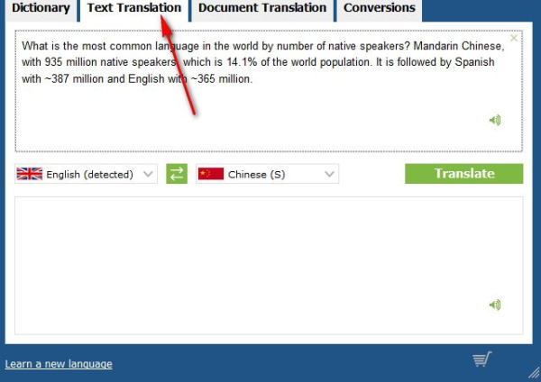
Task: Grab the window resize grip corner
Action: [x=533, y=373]
